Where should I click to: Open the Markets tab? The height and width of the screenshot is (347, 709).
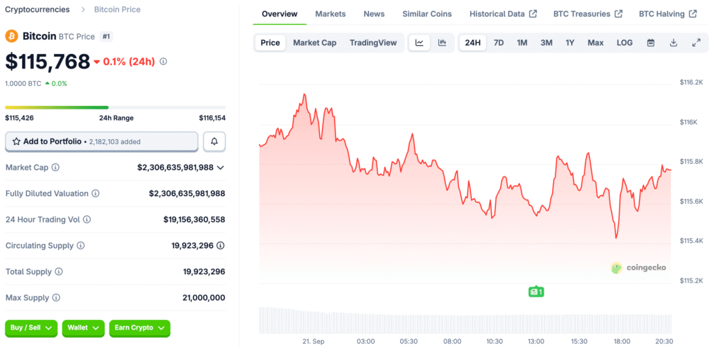tap(330, 14)
